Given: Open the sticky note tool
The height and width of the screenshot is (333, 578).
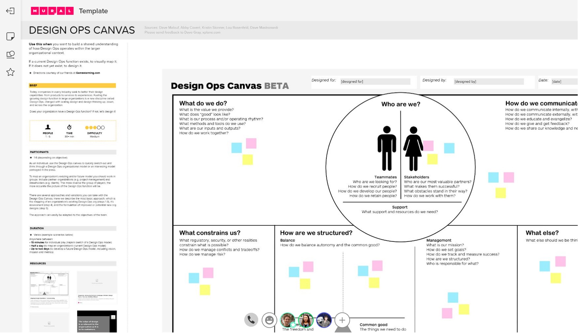Looking at the screenshot, I should (11, 37).
